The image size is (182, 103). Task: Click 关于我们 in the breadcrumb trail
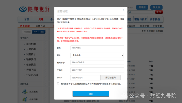[x=150, y=31]
